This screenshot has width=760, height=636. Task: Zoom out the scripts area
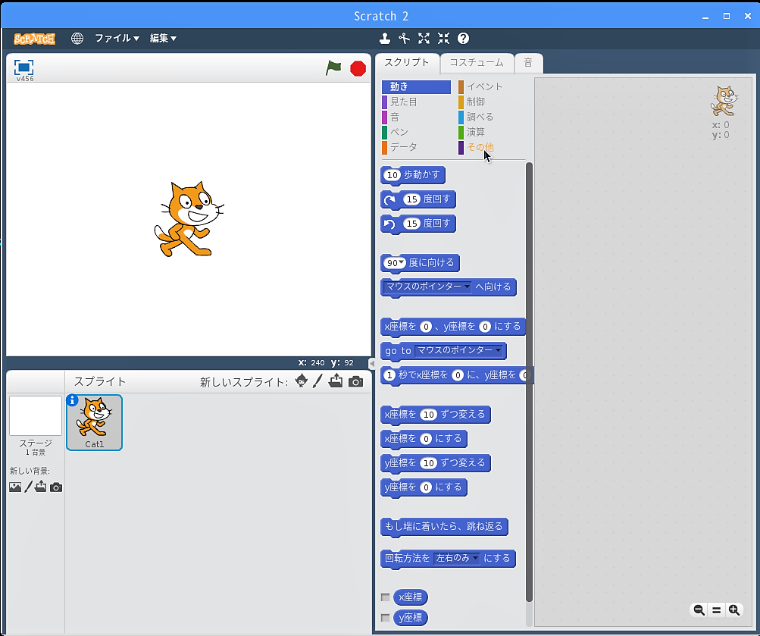click(x=699, y=609)
